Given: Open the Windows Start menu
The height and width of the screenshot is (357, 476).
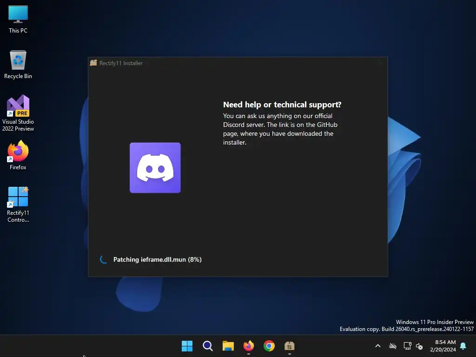Looking at the screenshot, I should (187, 346).
